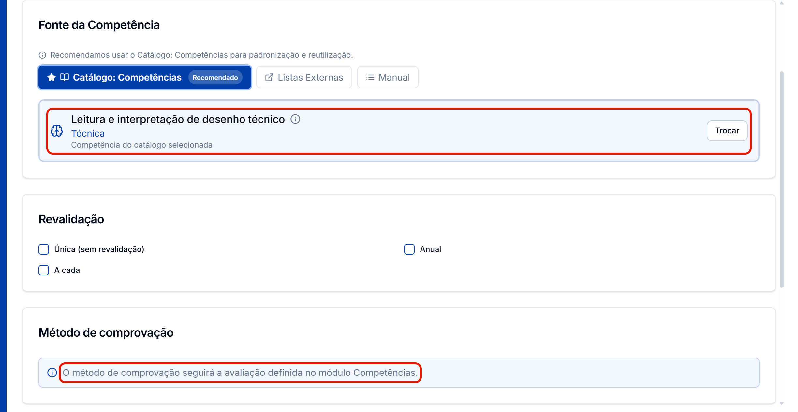This screenshot has height=412, width=798.
Task: Click the book icon on the Catálogo: Competências tab
Action: [x=65, y=77]
